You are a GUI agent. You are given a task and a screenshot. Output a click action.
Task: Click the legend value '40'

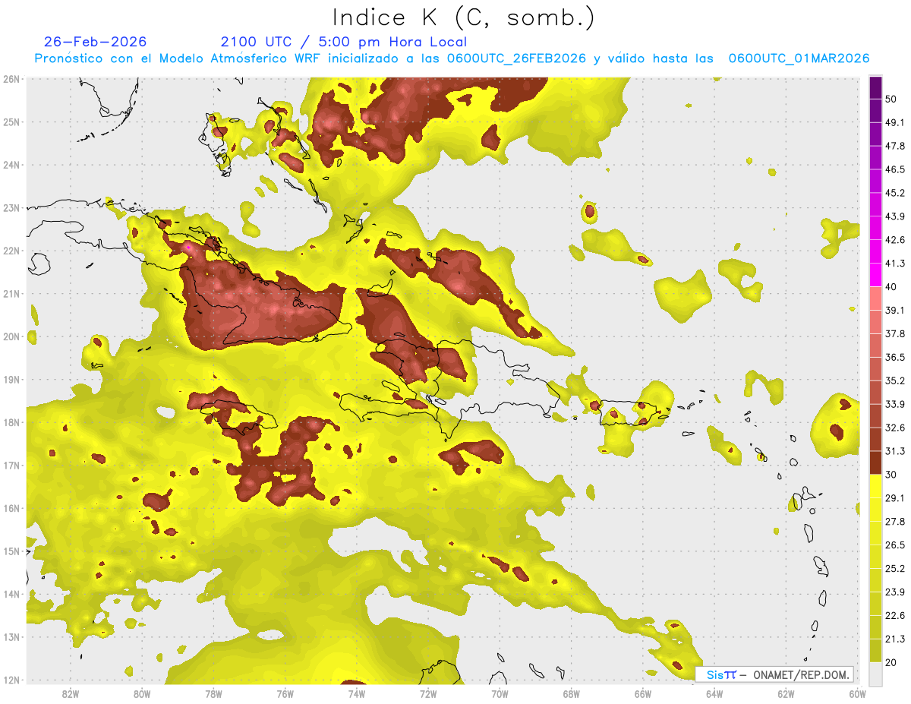pyautogui.click(x=892, y=287)
